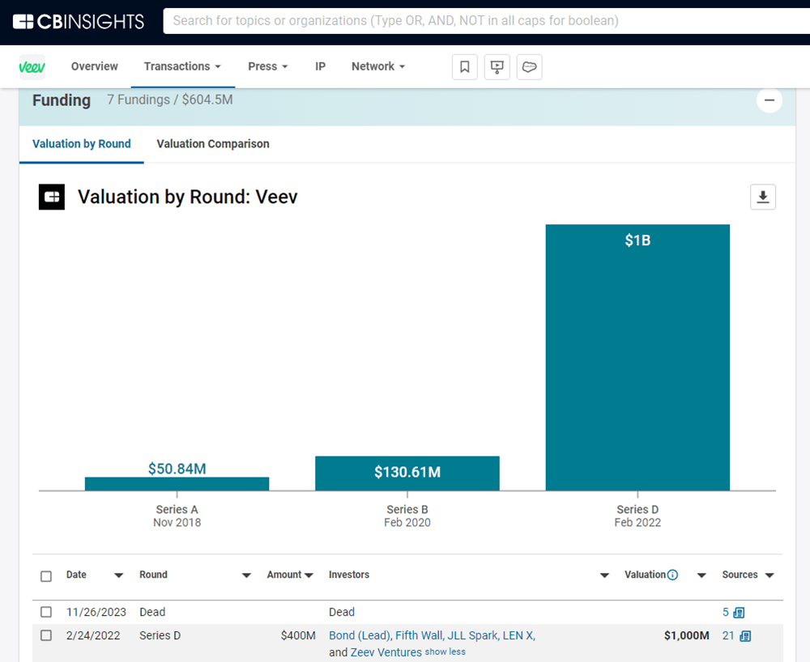Screen dimensions: 810x662
Task: Click 'show less' under investors
Action: [446, 652]
